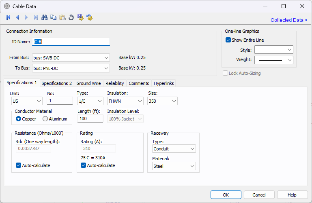Open cable Type dropdown showing 1/C
This screenshot has width=312, height=203.
point(90,101)
